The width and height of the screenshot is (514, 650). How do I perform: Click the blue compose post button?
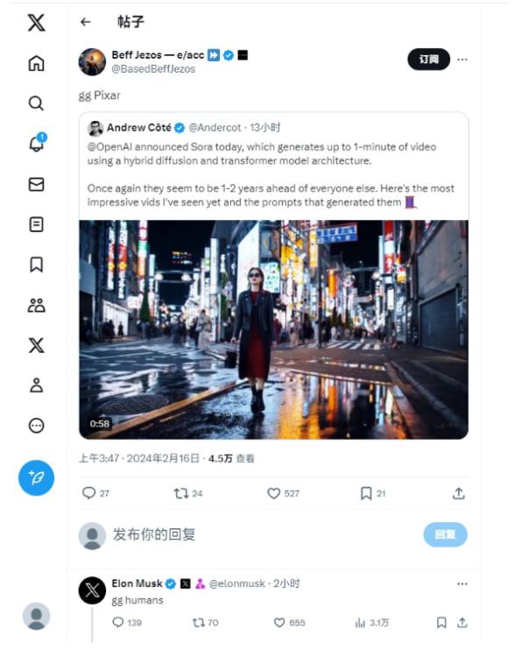(x=36, y=478)
